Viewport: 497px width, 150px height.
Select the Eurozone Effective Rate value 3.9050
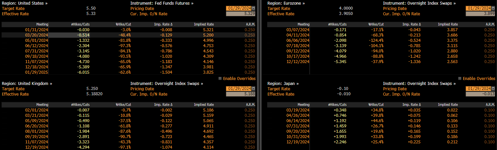click(346, 14)
